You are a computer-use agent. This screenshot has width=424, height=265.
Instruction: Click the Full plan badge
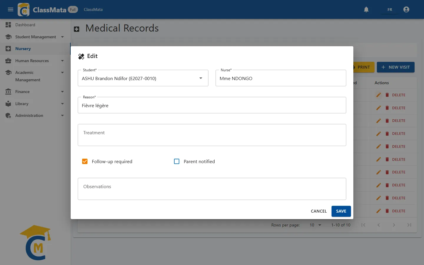tap(73, 9)
